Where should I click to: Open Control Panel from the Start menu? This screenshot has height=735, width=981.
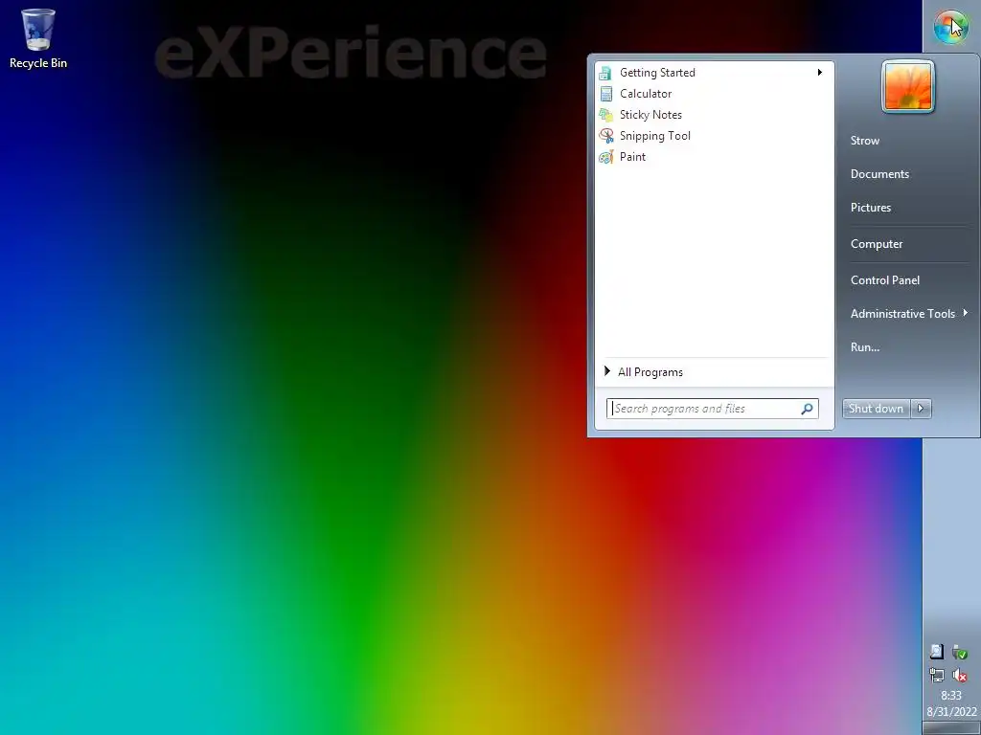point(884,280)
